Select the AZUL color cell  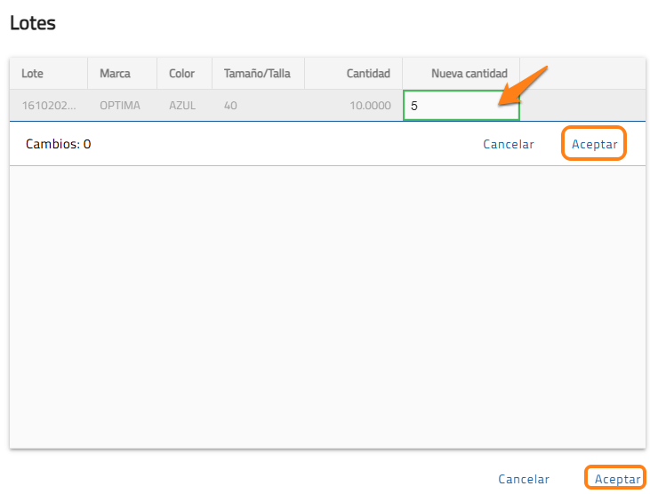182,106
